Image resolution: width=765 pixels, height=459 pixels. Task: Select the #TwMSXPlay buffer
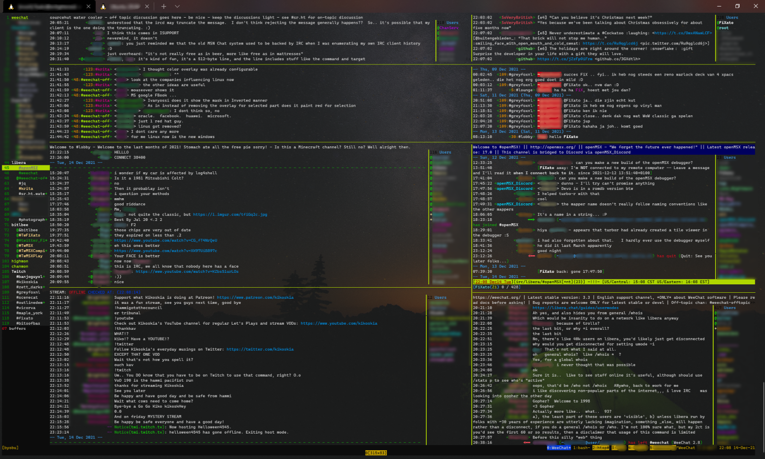(29, 256)
